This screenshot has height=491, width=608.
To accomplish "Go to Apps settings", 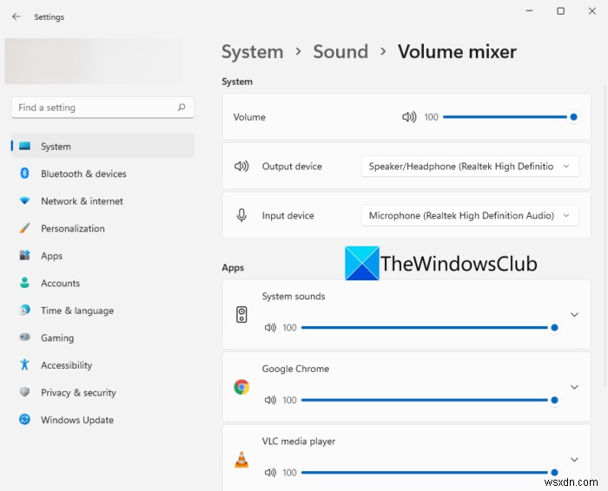I will pyautogui.click(x=102, y=256).
